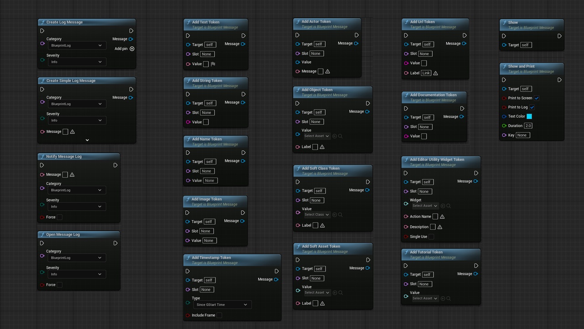Select the Add Editor Utility Widget Token title
The image size is (584, 329).
(x=437, y=160)
